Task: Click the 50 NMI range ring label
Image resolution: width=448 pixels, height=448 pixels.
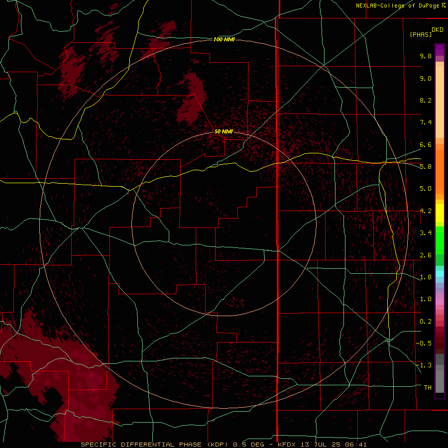Action: point(224,131)
